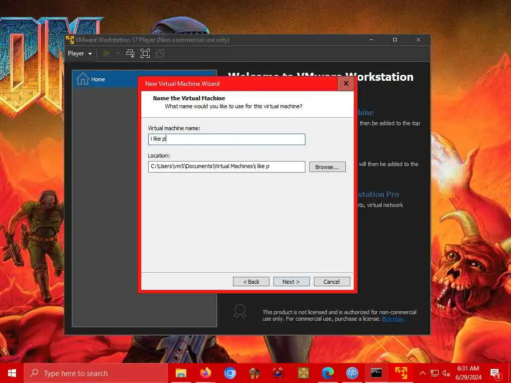This screenshot has width=511, height=383.
Task: Click the Send Ctrl+Alt+Del toolbar icon
Action: tap(130, 53)
